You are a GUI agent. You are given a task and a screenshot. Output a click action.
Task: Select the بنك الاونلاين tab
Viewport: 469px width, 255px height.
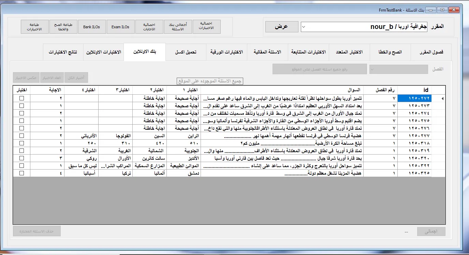145,52
